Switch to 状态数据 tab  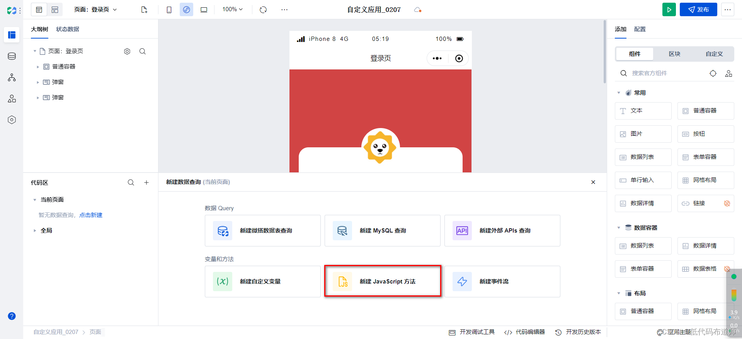pyautogui.click(x=68, y=29)
